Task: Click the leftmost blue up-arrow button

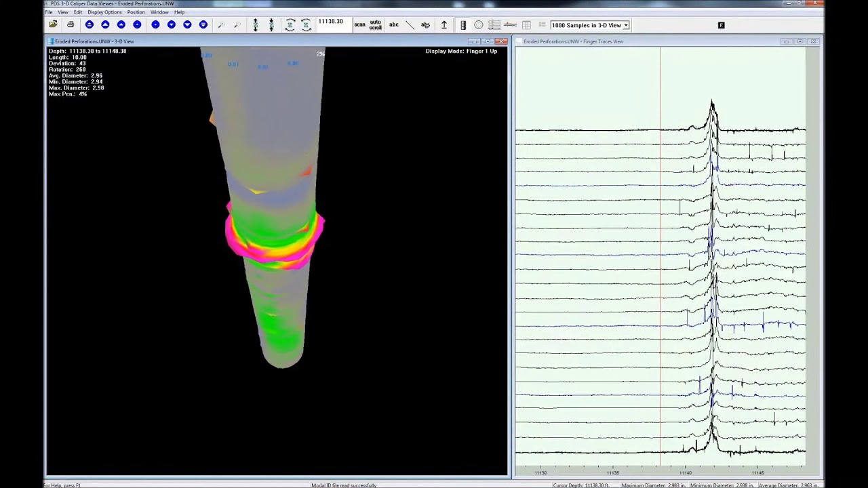Action: [x=89, y=24]
